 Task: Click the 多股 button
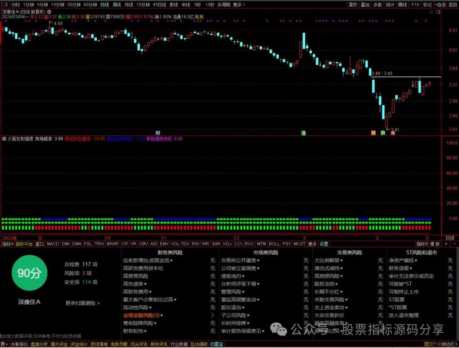(x=377, y=5)
